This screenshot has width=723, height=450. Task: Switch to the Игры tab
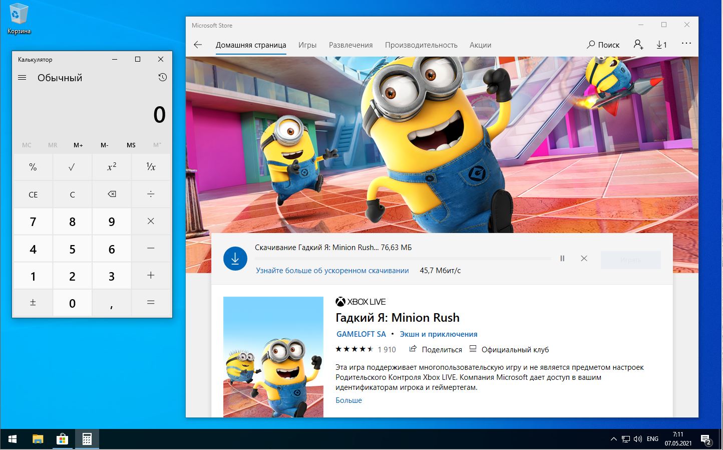point(307,45)
